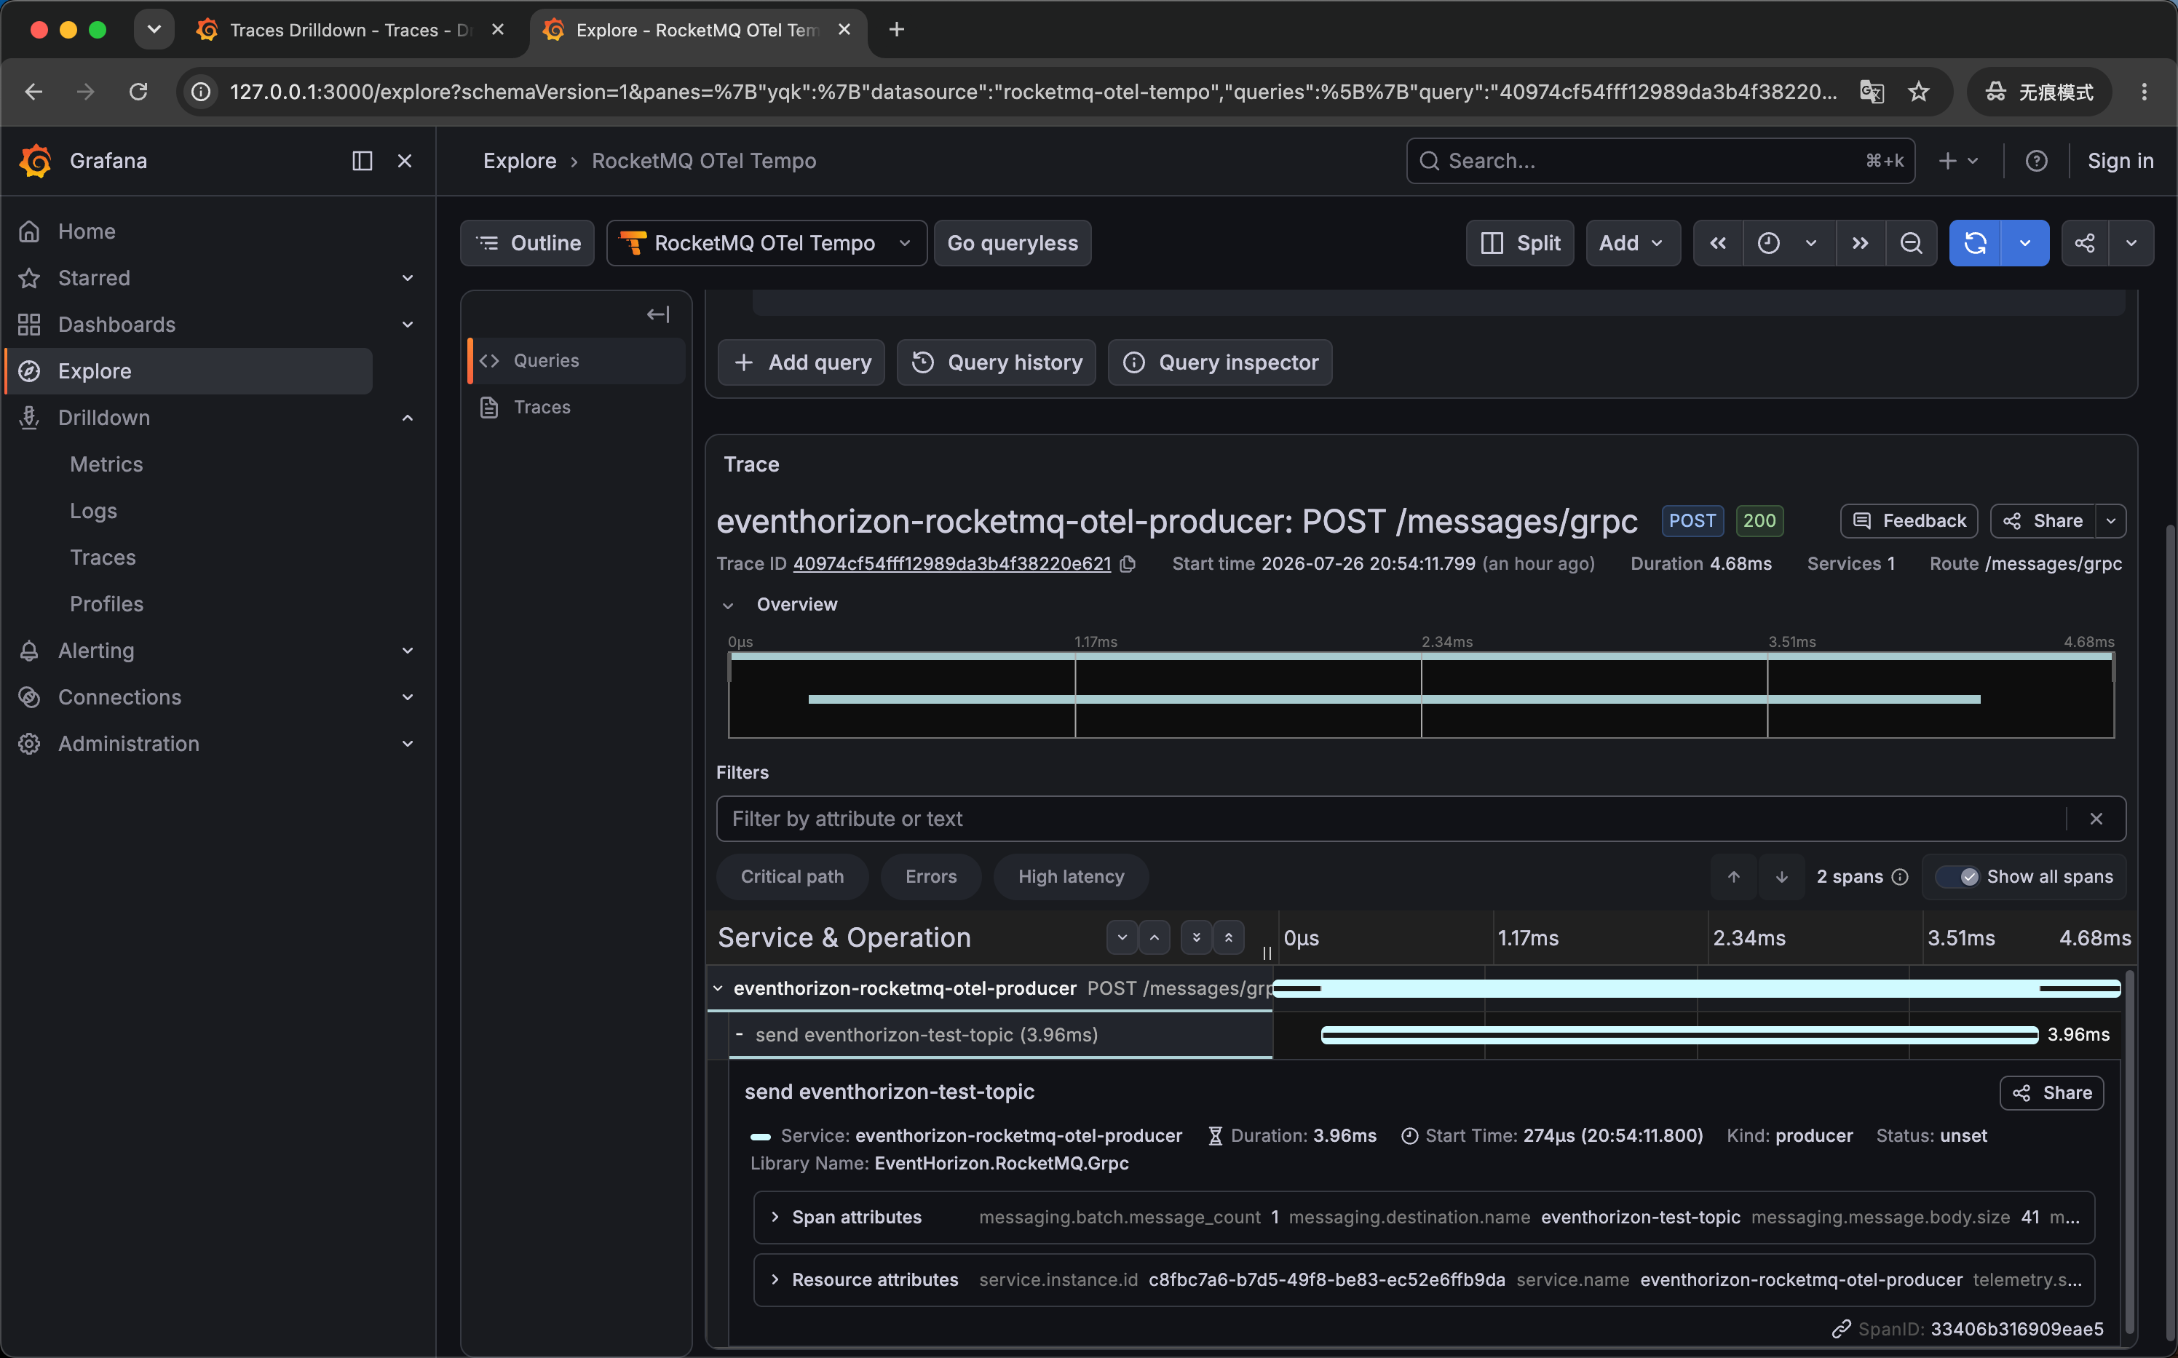Focus the Grafana Search field

pos(1660,161)
